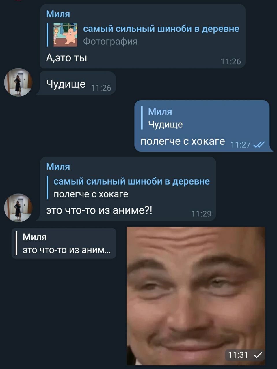Viewport: 277px width, 369px height.
Task: Tap the 11:31 time label on the GIF
Action: tap(238, 355)
